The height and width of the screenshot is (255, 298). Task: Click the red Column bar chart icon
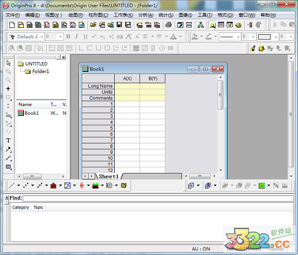(54, 186)
